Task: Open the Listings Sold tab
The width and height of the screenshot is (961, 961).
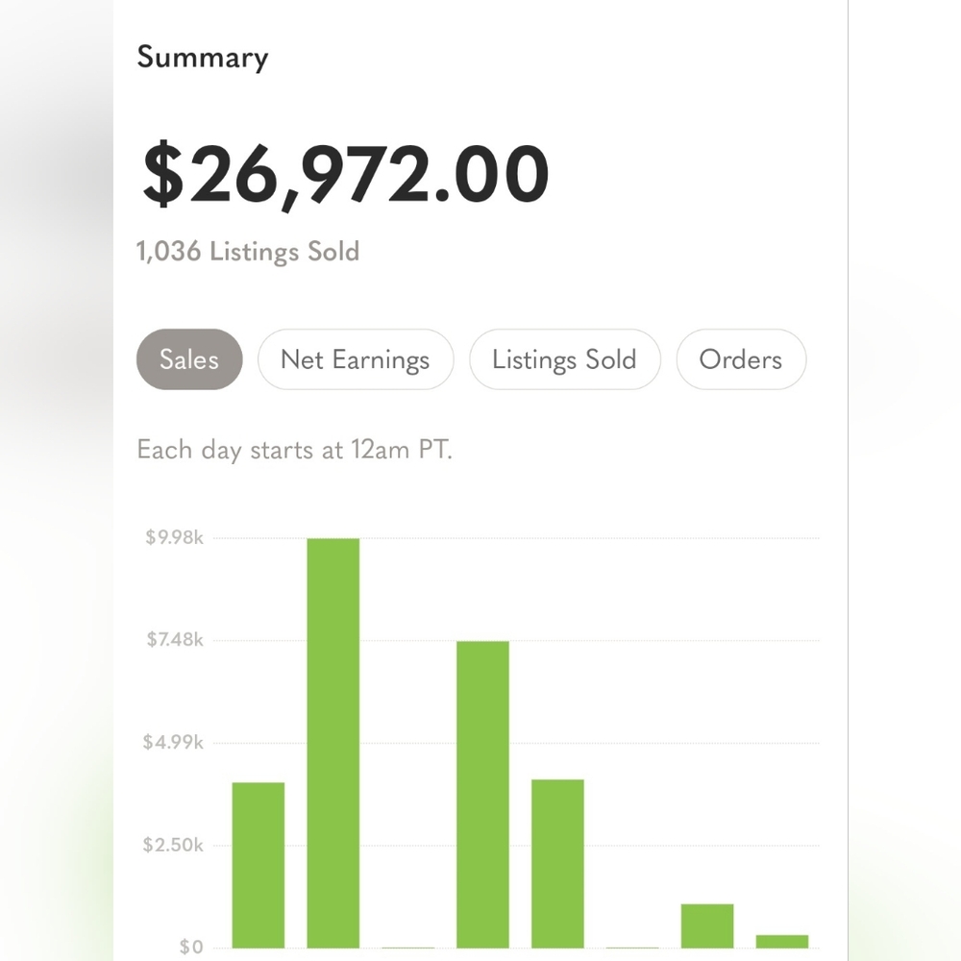Action: [x=564, y=359]
